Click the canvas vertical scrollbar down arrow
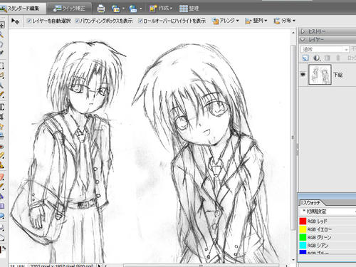The width and height of the screenshot is (356, 267). [x=293, y=260]
